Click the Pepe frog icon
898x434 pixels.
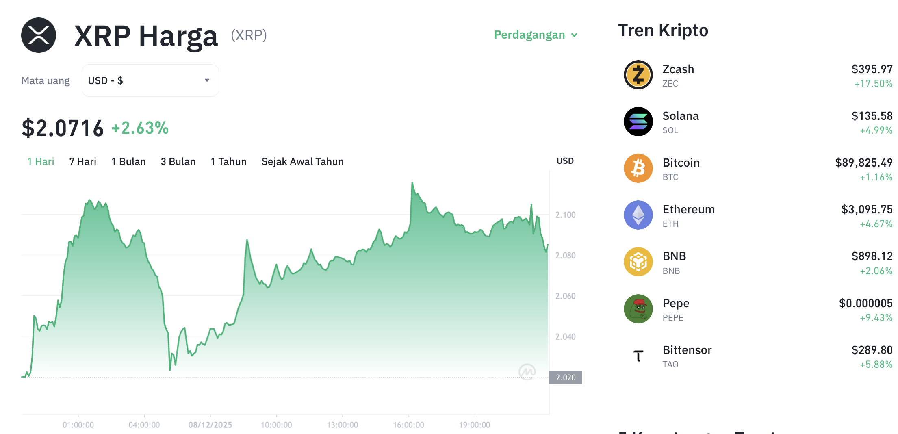tap(638, 308)
